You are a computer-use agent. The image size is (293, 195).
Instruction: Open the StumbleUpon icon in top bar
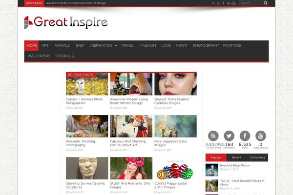[x=233, y=3]
